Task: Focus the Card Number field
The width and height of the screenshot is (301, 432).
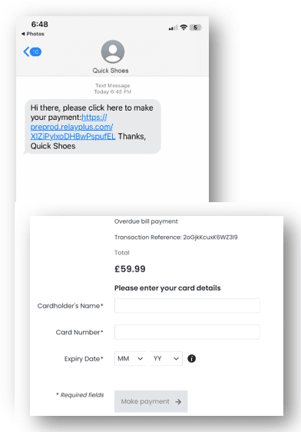Action: point(187,332)
